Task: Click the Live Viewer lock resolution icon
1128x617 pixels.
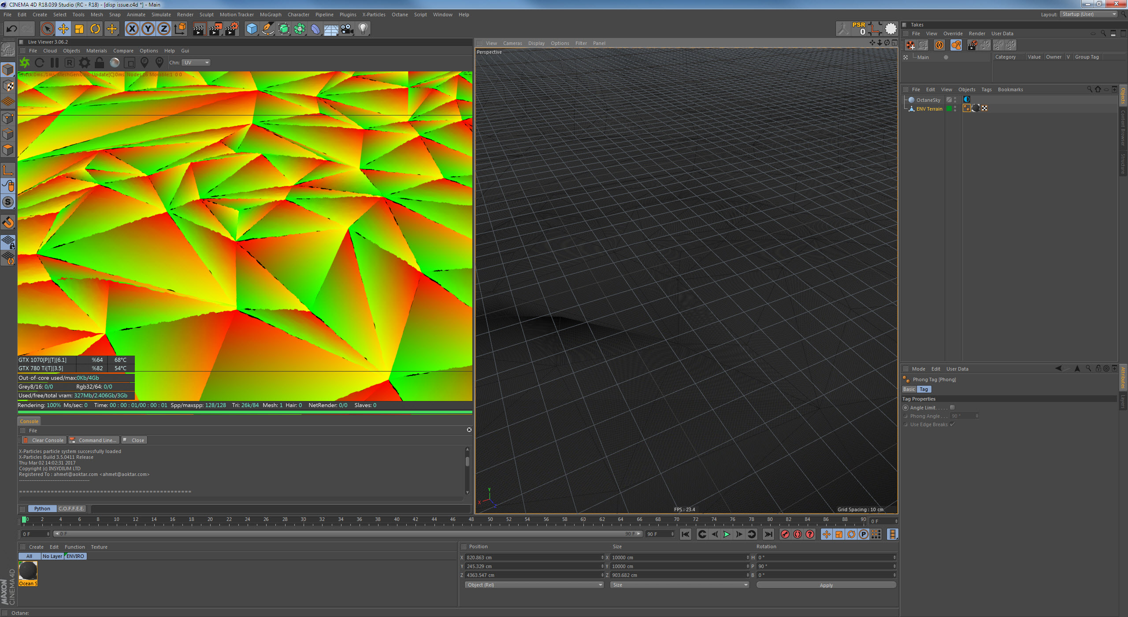Action: click(99, 63)
